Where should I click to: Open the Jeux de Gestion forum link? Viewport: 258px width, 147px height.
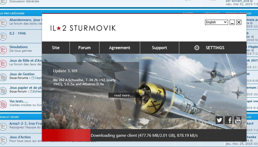click(x=22, y=74)
